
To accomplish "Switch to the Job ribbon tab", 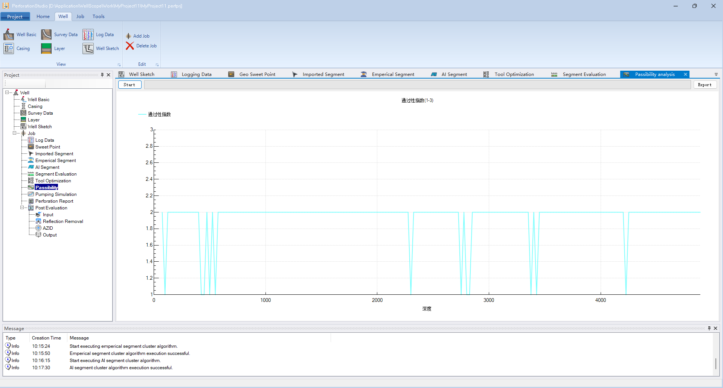I will click(x=80, y=17).
